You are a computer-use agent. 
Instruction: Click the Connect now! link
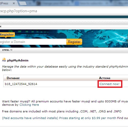[x=110, y=84]
